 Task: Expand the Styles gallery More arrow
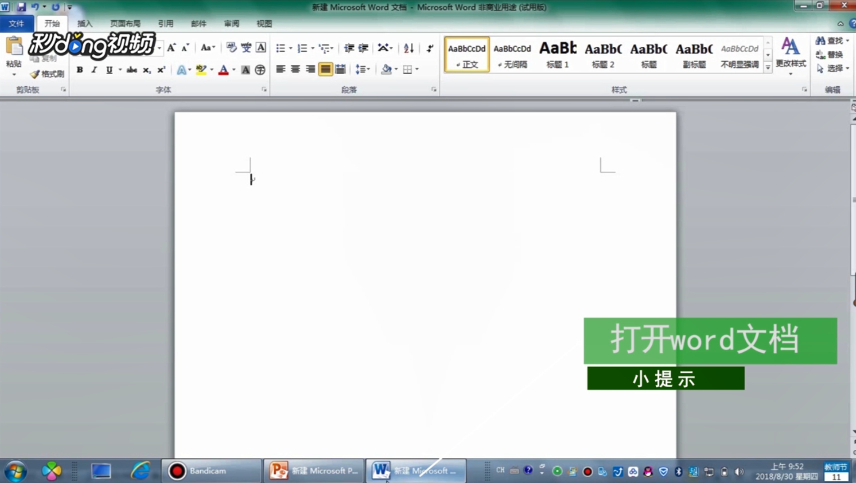coord(768,67)
